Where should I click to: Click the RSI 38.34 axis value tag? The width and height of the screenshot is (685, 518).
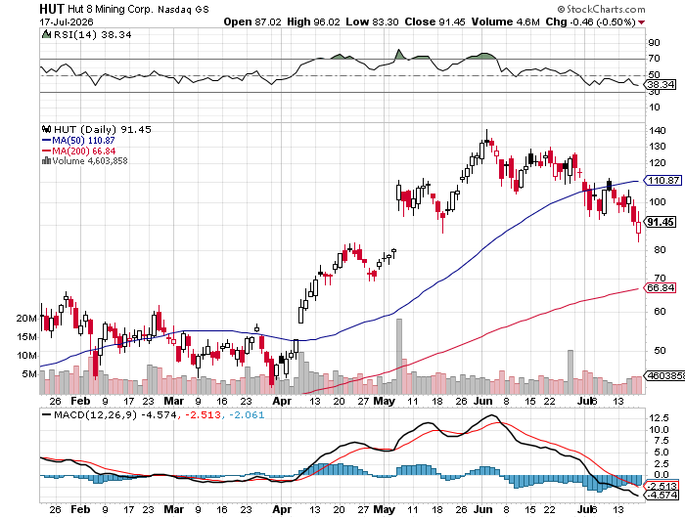[x=661, y=85]
